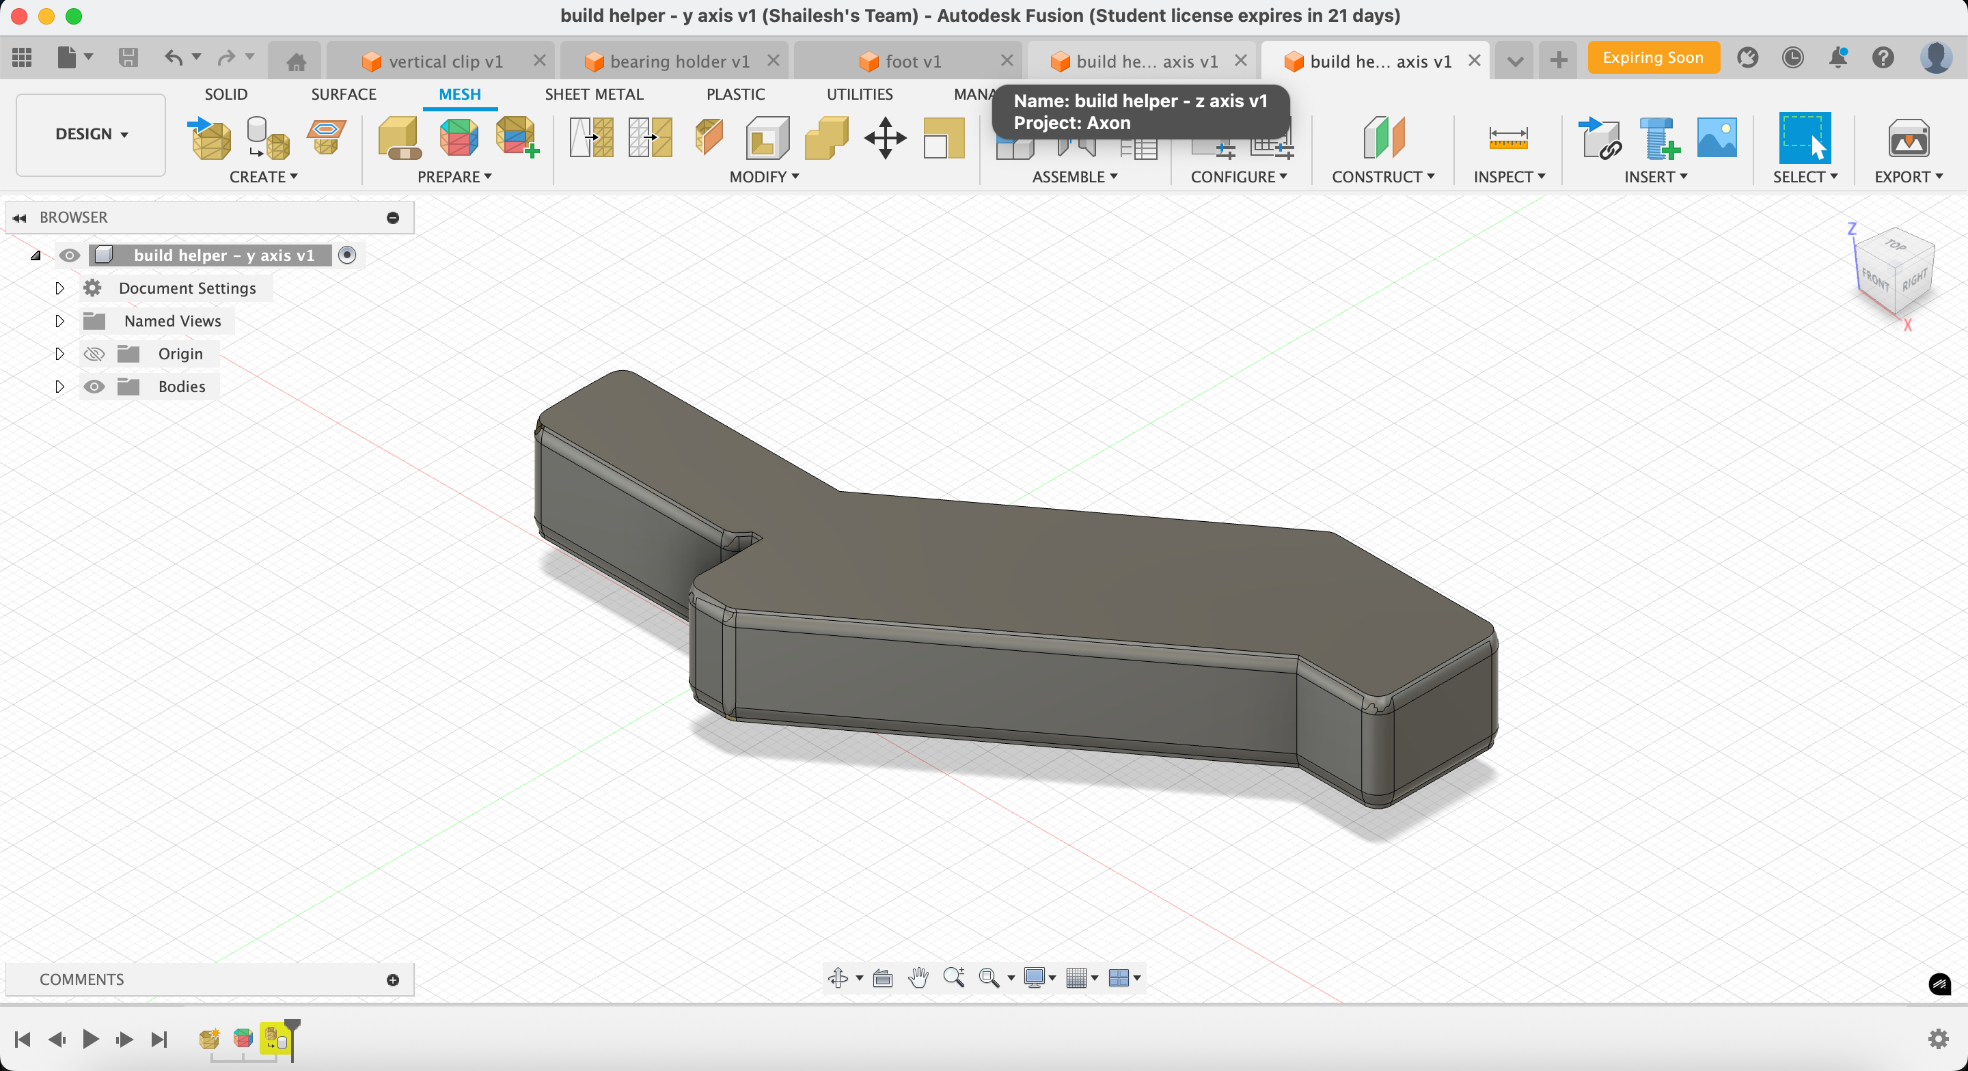Click the Save icon
The height and width of the screenshot is (1071, 1968).
tap(128, 57)
